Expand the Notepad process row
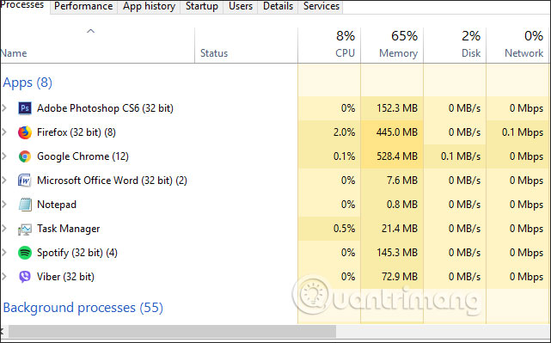Screen dimensions: 551x343 (x=4, y=205)
